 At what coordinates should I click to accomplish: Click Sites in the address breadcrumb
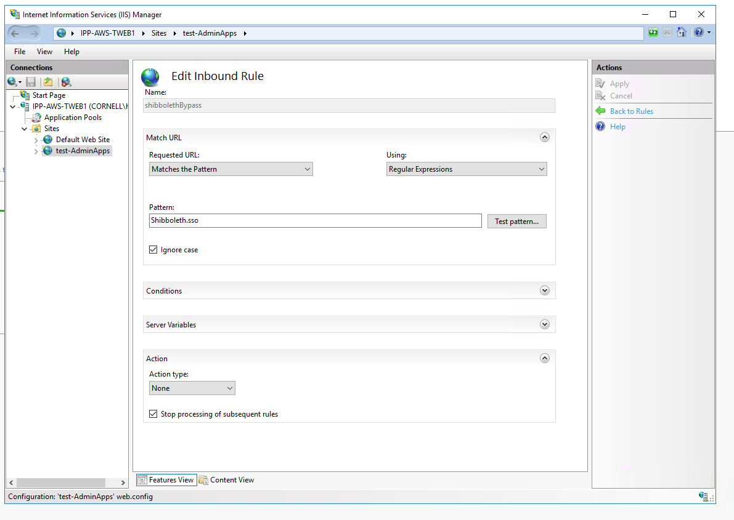(x=158, y=33)
